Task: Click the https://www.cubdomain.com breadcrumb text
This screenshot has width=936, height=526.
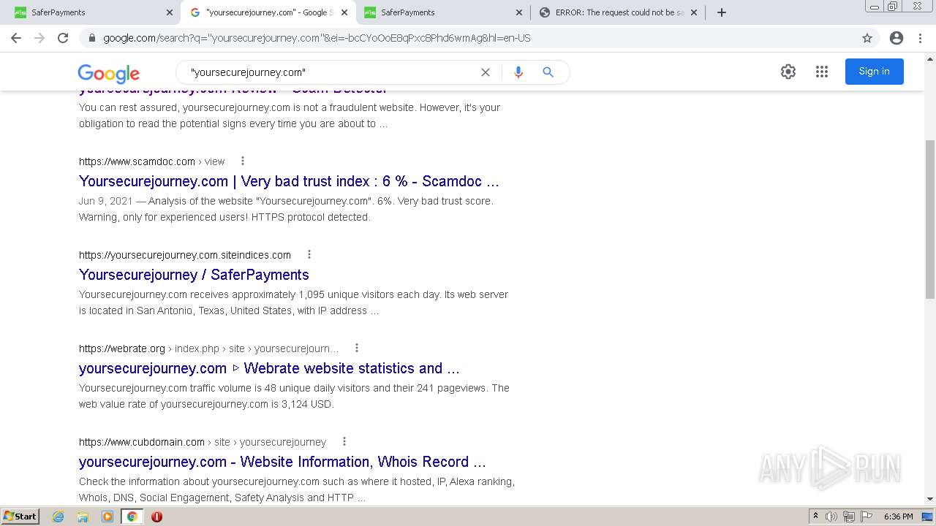Action: tap(142, 442)
